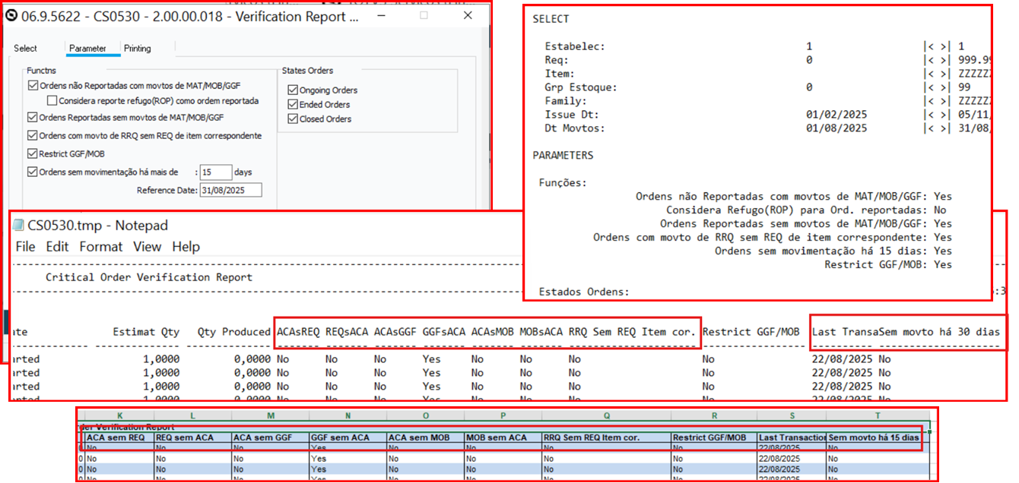Select spreadsheet column header O
1019x483 pixels.
[426, 417]
